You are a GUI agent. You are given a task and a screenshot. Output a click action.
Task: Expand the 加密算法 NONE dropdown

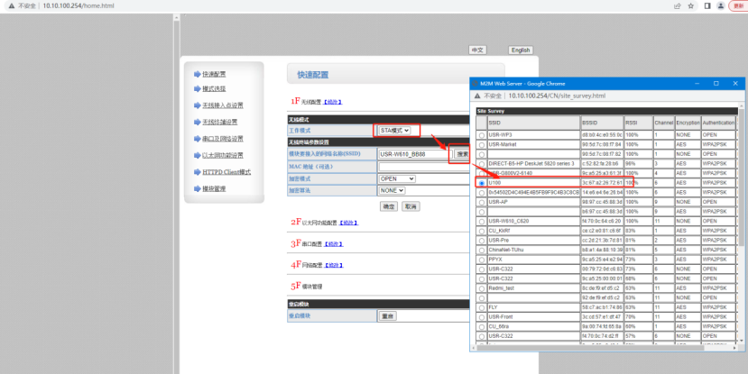(392, 190)
